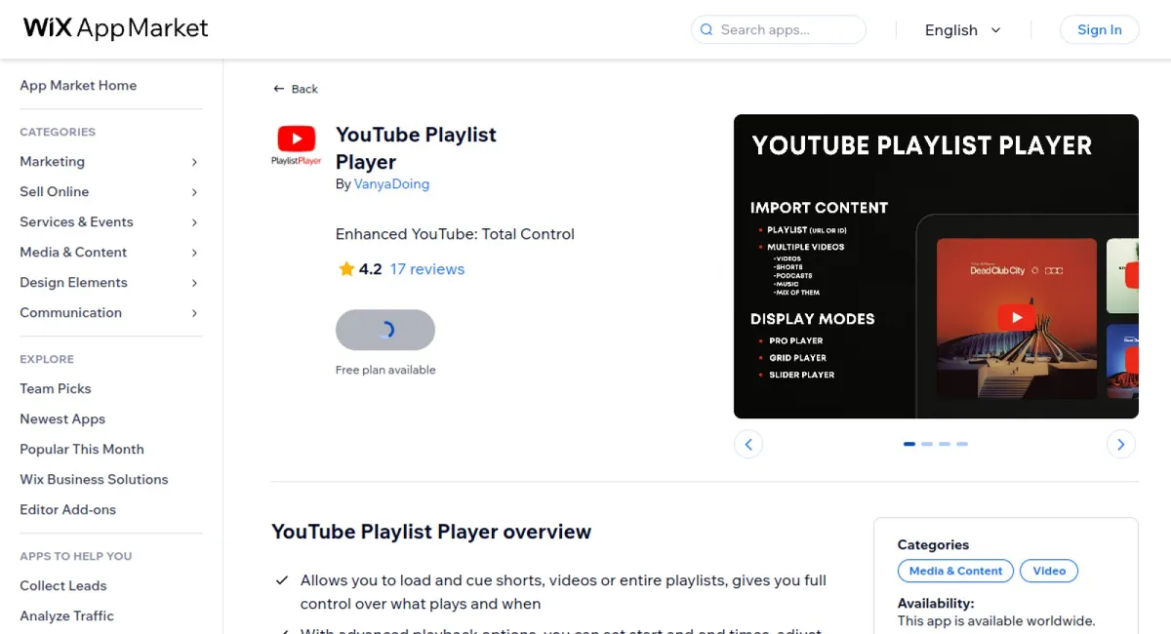Viewport: 1171px width, 634px height.
Task: Click inside the Search apps field
Action: pos(781,30)
